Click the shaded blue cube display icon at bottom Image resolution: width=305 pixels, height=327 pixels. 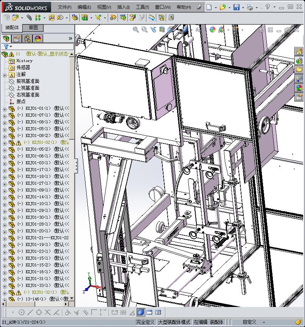tap(141, 312)
